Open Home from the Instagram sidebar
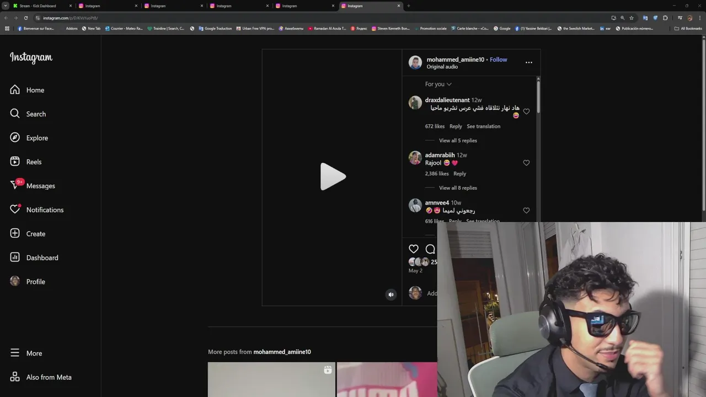Viewport: 706px width, 397px height. point(28,90)
